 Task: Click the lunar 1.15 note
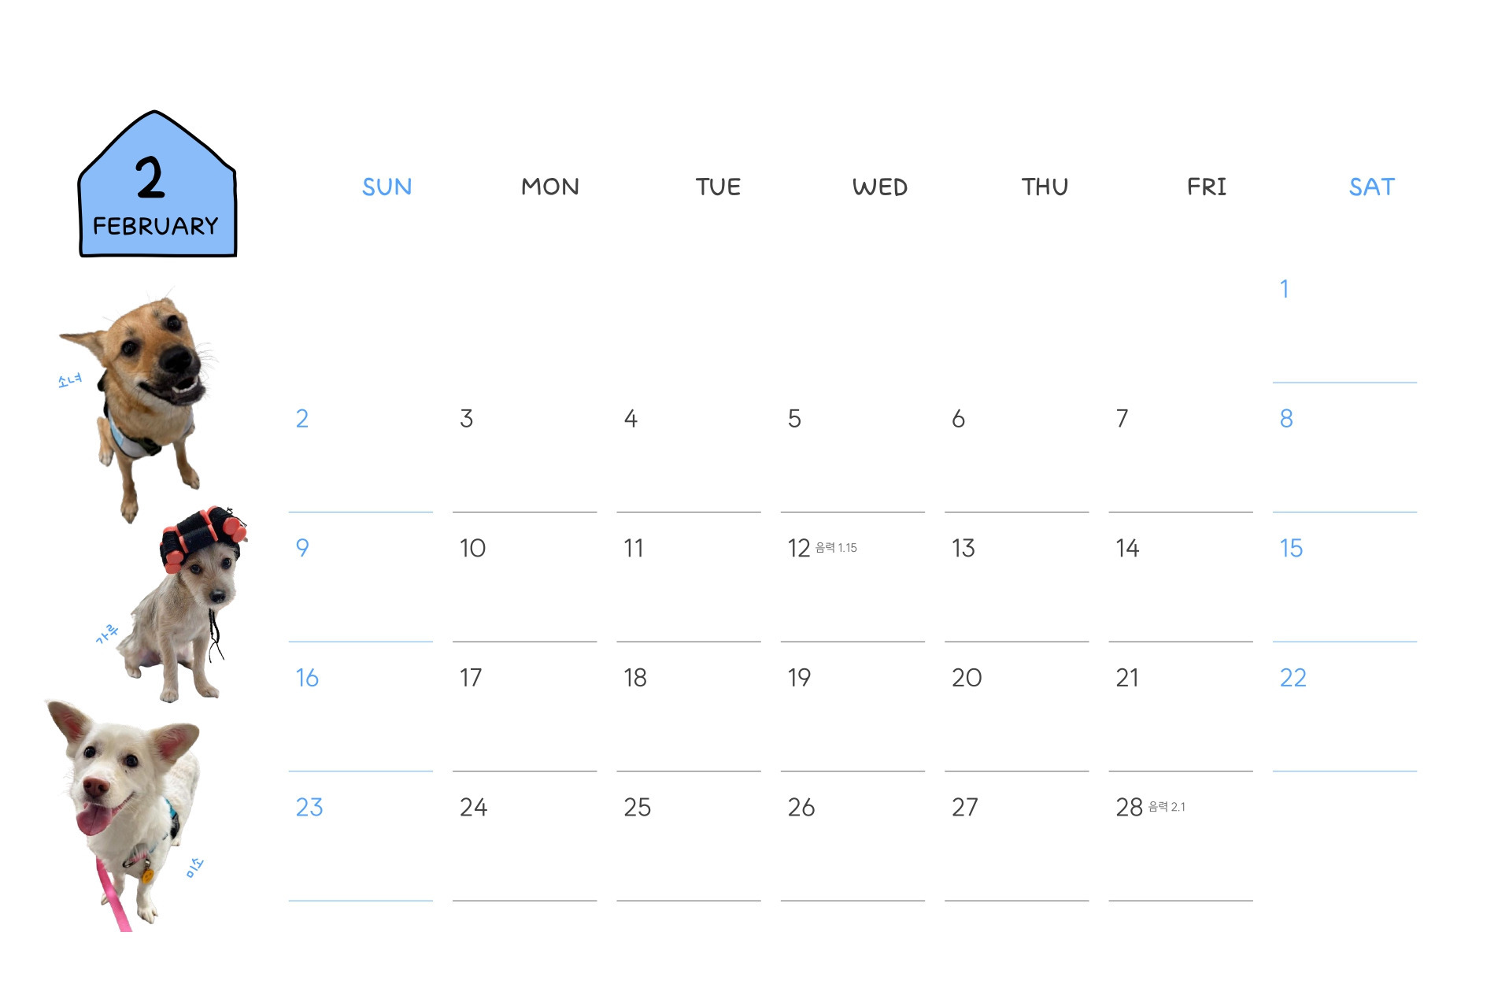point(836,548)
